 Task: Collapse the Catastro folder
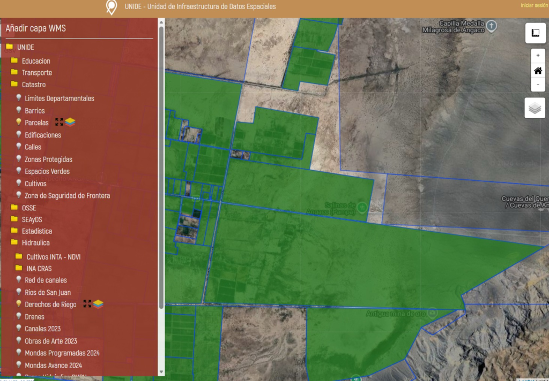(14, 84)
